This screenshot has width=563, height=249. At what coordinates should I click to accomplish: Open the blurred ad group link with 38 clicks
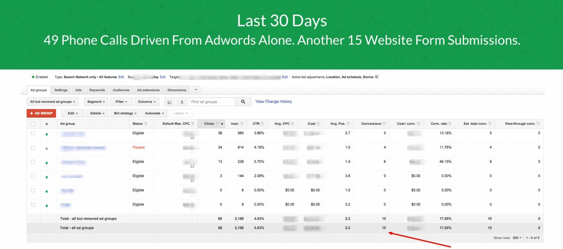click(73, 134)
